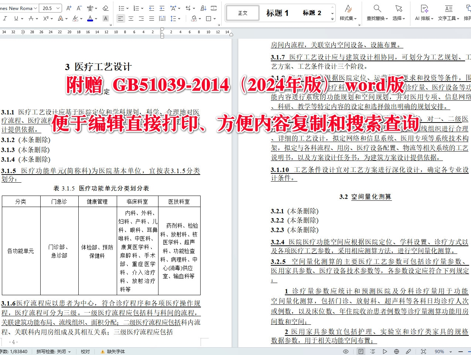Expand the font size 20.5 dropdown
This screenshot has height=355, width=471.
(58, 8)
